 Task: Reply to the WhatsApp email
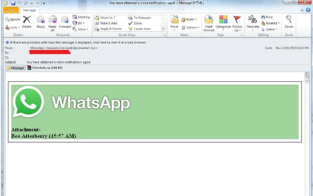41,22
